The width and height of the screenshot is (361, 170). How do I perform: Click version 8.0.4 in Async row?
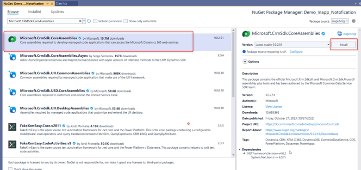221,55
